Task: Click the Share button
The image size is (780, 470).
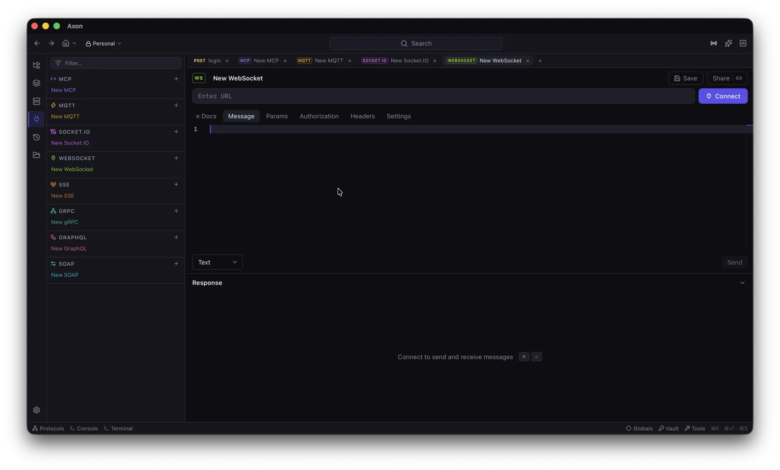Action: [x=727, y=78]
